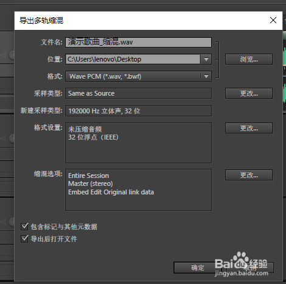
Task: Click the 位置 path field
Action: tap(133, 59)
